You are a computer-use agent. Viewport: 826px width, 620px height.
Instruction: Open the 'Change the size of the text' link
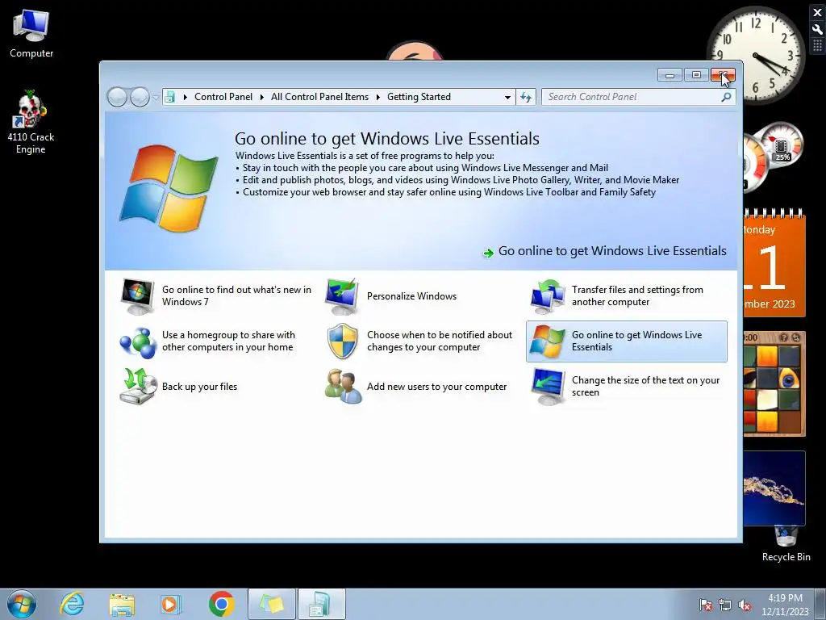pos(645,386)
